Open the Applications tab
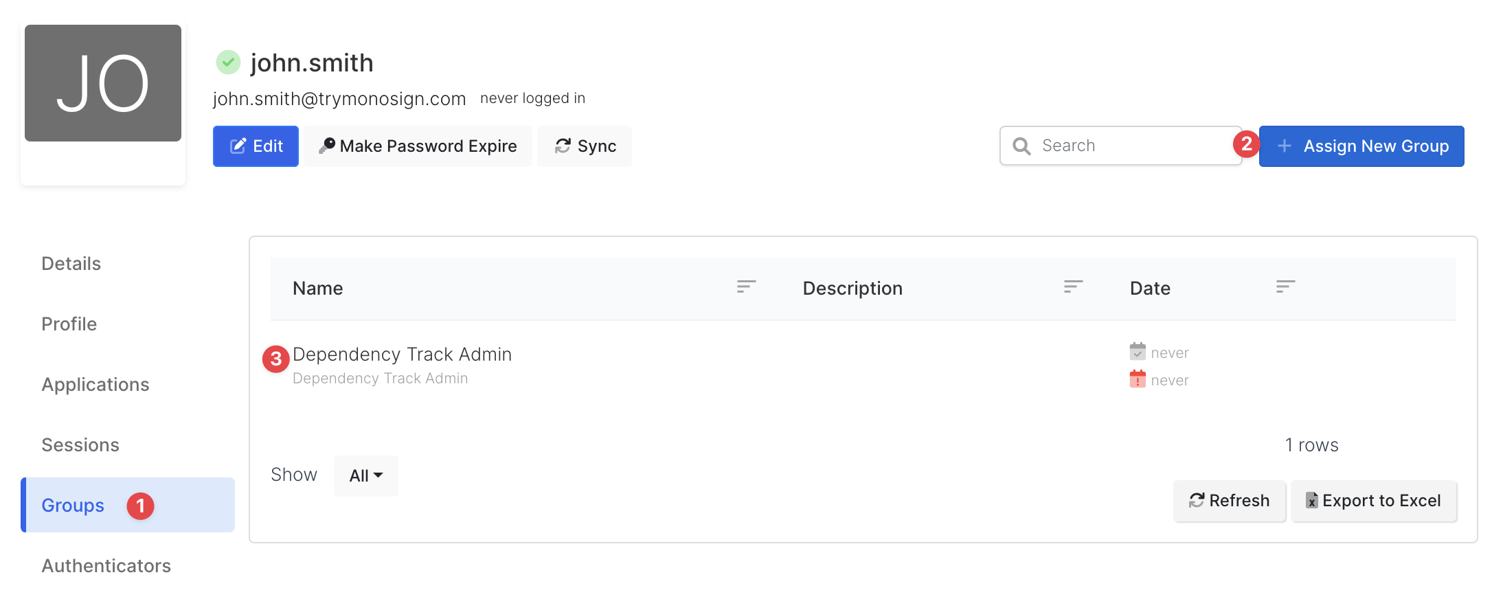 [95, 385]
